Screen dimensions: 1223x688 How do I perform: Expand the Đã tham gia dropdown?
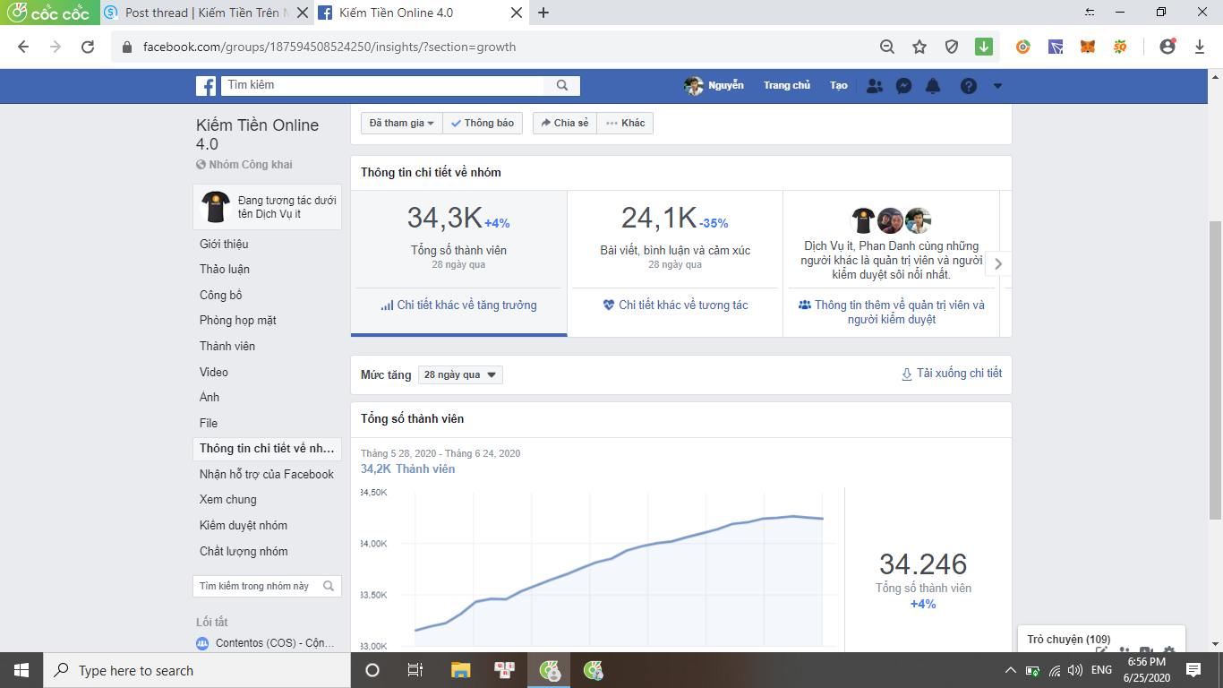tap(402, 123)
